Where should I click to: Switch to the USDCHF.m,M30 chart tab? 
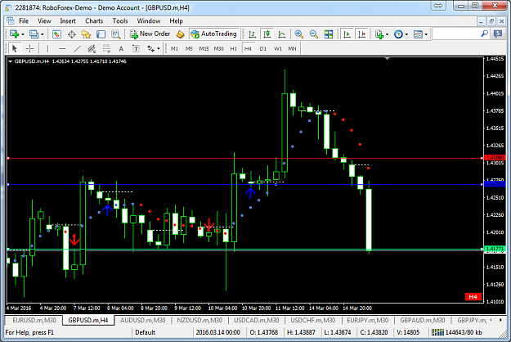[313, 320]
